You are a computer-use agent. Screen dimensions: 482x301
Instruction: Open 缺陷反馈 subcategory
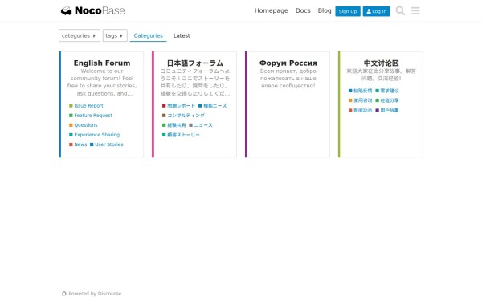[x=360, y=91]
